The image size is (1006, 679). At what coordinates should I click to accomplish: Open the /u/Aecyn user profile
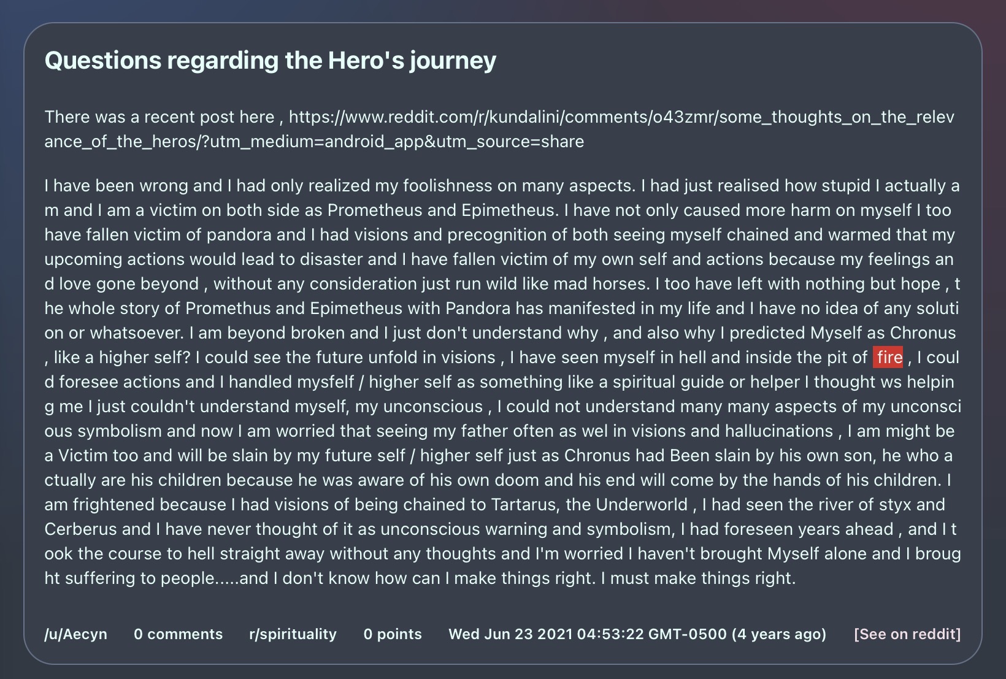point(75,634)
